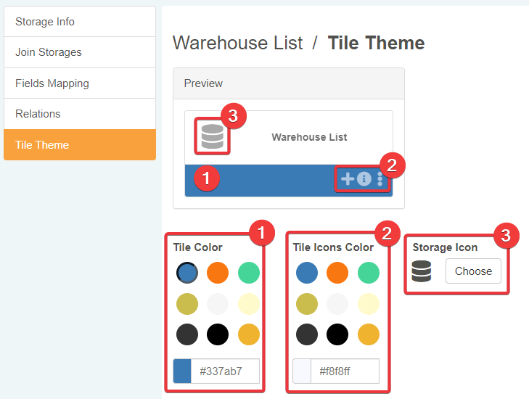Click the Tile Icons Color hex field #f8f8ff
This screenshot has height=399, width=529.
click(345, 371)
